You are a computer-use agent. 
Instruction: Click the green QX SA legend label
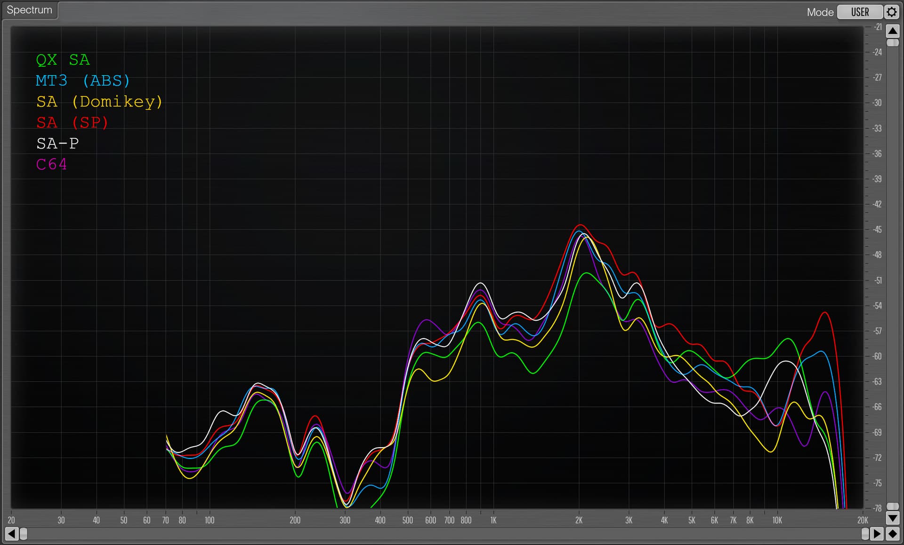(x=63, y=60)
